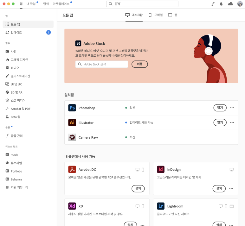Open the Acrobat 및 PDF category
Viewport: 245px width, 226px height.
point(18,109)
